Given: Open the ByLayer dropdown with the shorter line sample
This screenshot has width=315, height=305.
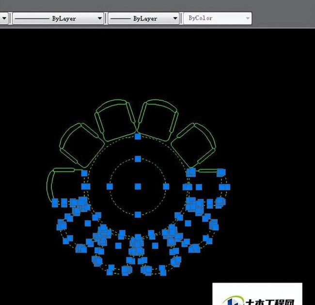Looking at the screenshot, I should tap(143, 18).
